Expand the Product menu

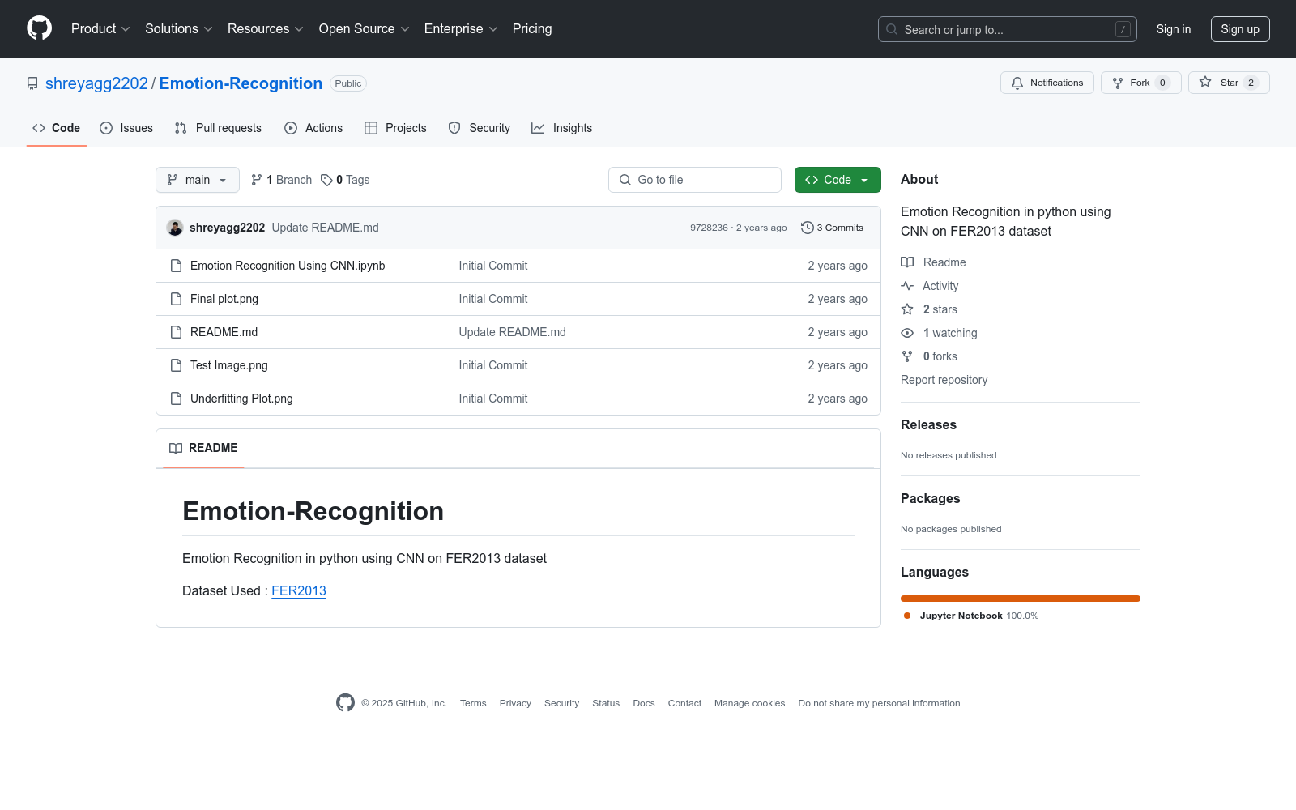tap(100, 28)
